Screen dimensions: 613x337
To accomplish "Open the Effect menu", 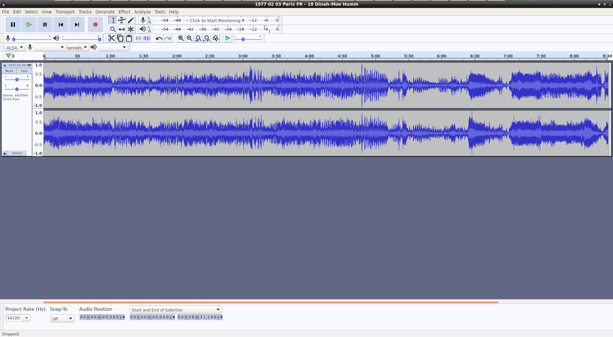I will point(124,12).
